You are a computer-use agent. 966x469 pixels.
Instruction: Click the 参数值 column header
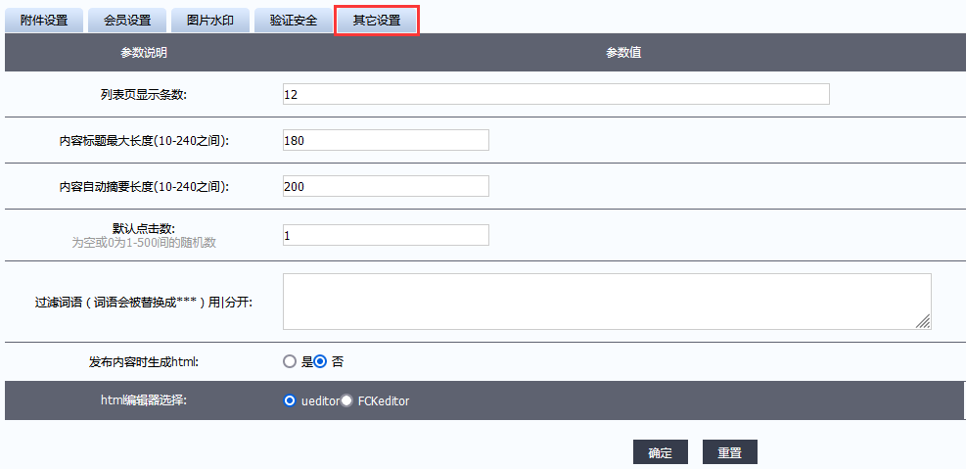coord(623,53)
